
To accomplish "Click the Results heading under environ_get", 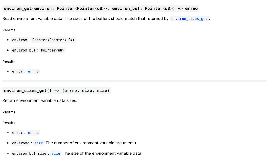I will [x=9, y=62].
